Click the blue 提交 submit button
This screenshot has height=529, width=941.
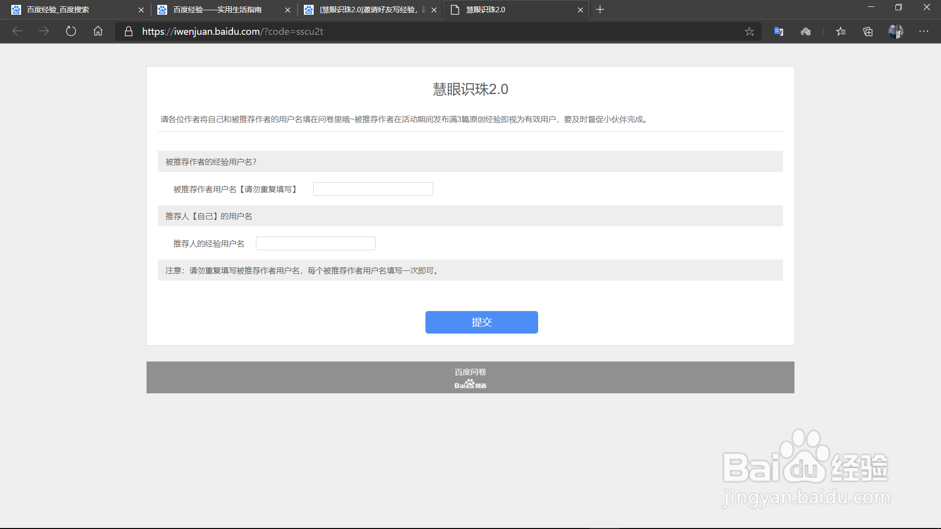(481, 322)
